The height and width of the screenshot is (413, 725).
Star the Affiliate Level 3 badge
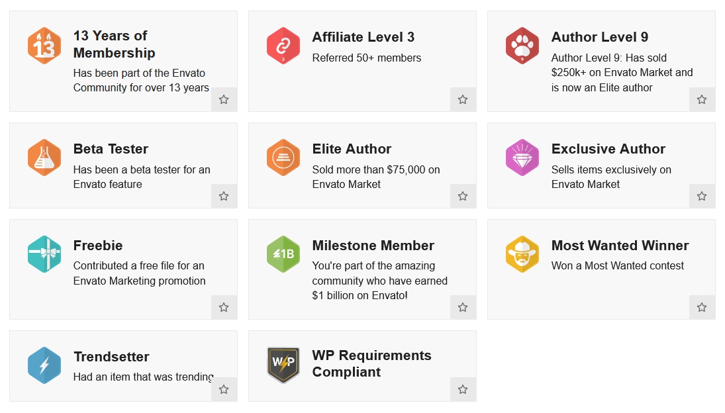tap(463, 99)
